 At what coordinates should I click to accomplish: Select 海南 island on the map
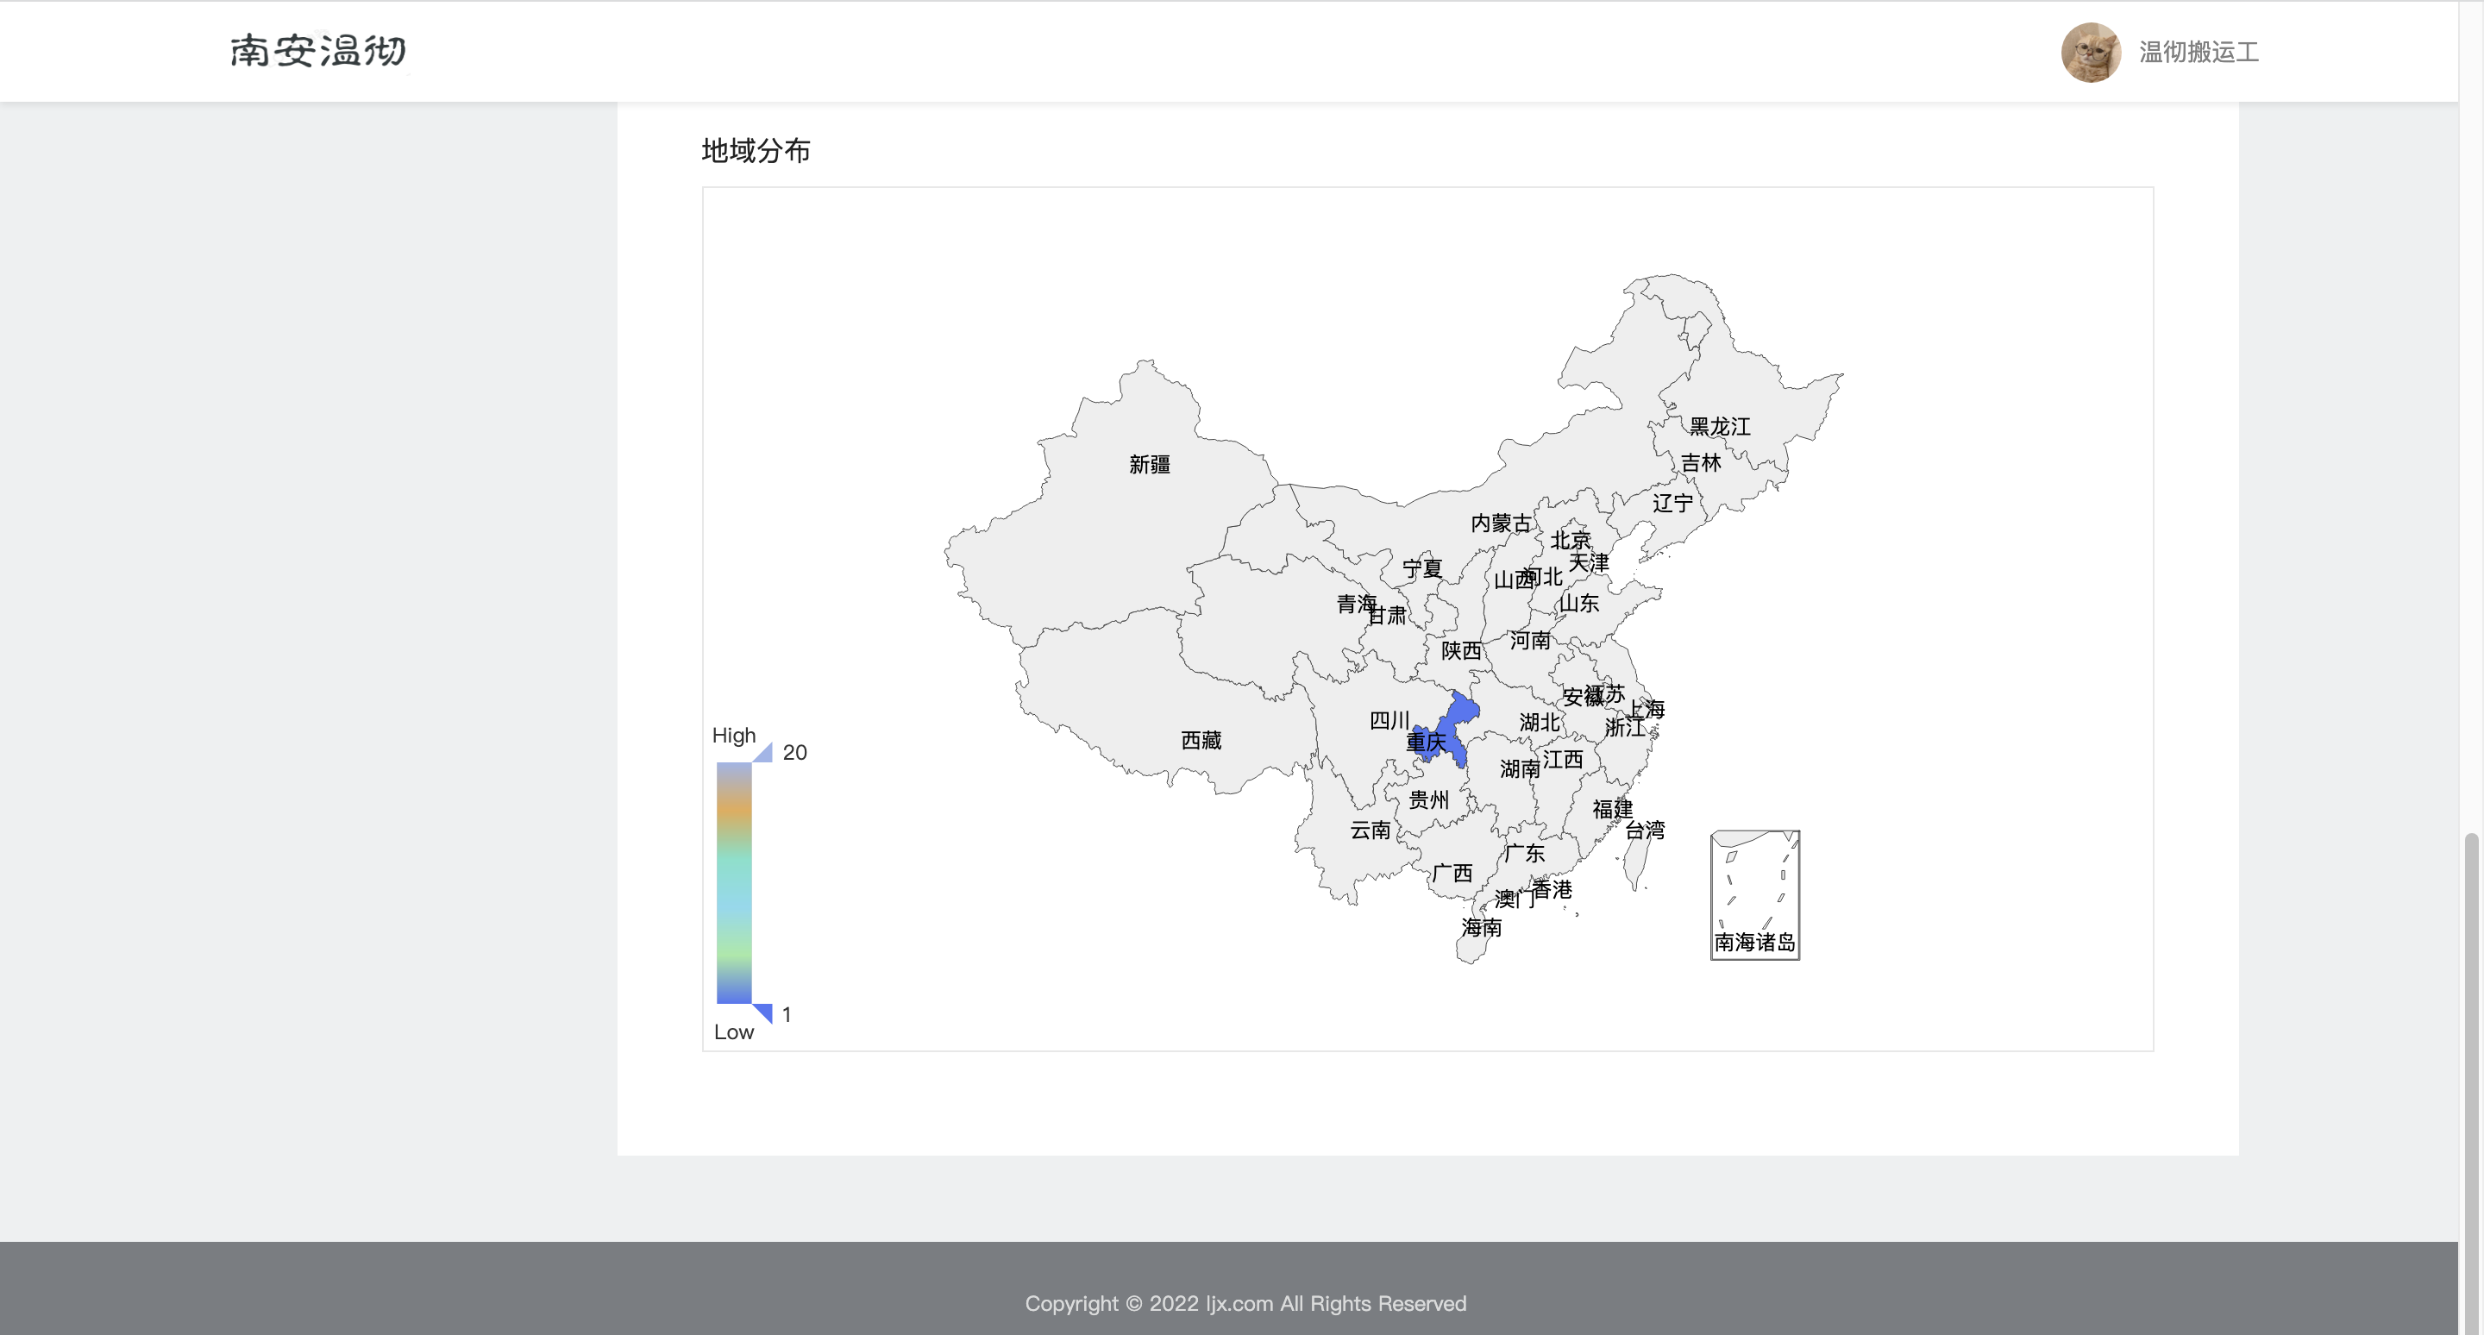[x=1471, y=949]
